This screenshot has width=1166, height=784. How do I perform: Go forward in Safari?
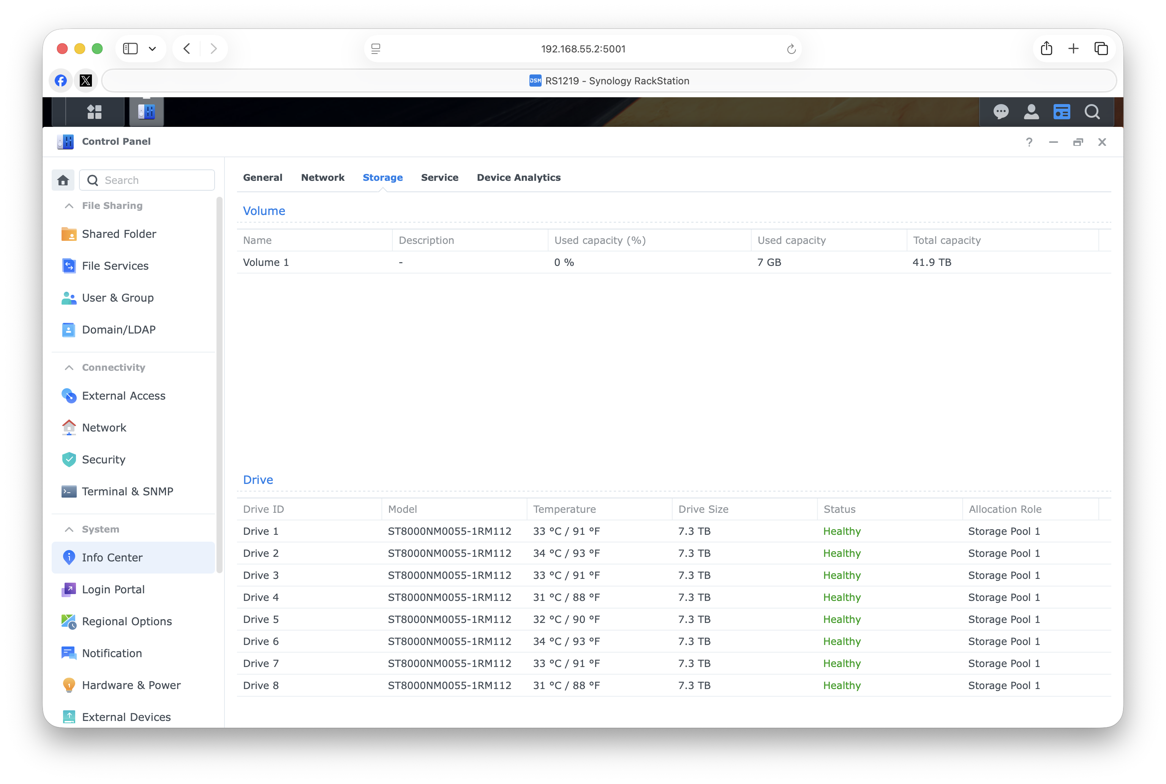point(213,49)
